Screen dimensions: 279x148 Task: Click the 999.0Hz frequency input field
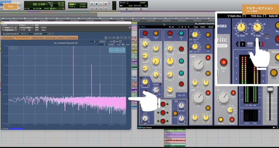102,41
